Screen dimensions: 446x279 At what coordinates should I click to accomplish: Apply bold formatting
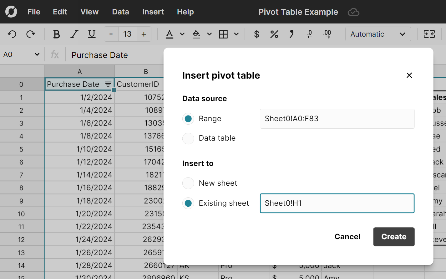tap(56, 34)
